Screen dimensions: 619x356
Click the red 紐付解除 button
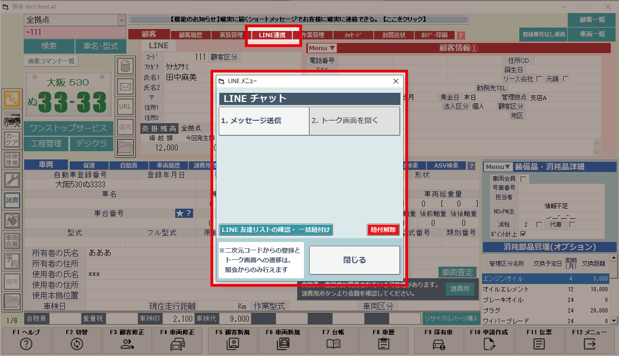[383, 229]
